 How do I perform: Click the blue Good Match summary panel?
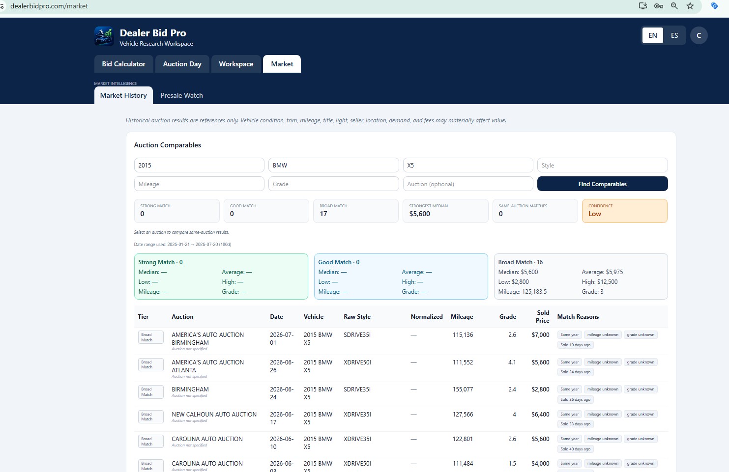tap(401, 277)
